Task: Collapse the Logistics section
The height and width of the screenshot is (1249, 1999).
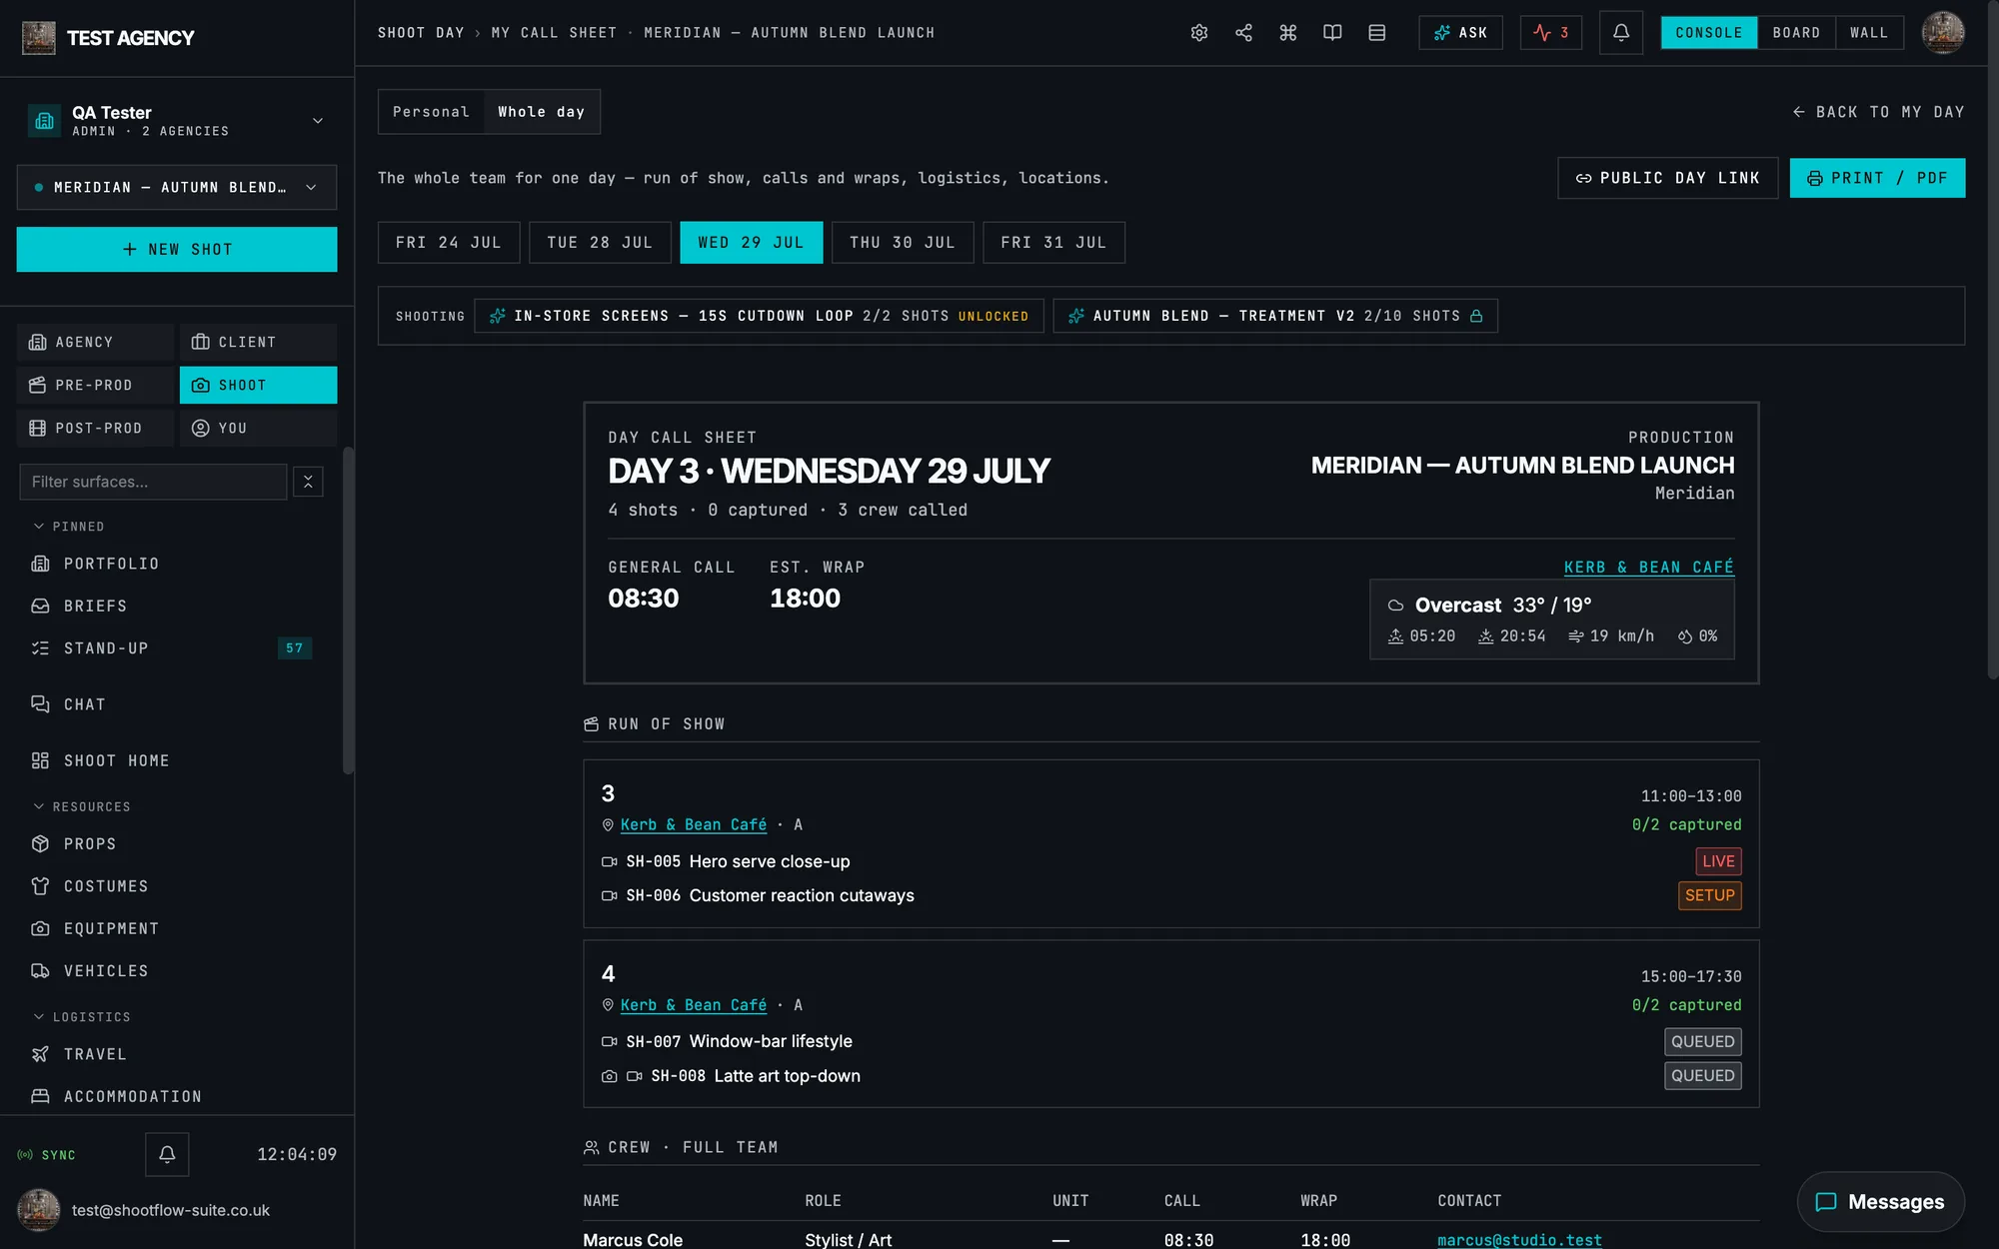Action: pos(82,1017)
